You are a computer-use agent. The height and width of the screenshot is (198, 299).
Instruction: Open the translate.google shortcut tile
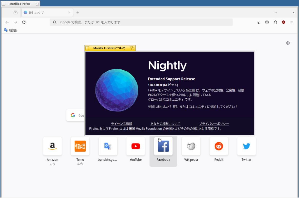coord(108,146)
